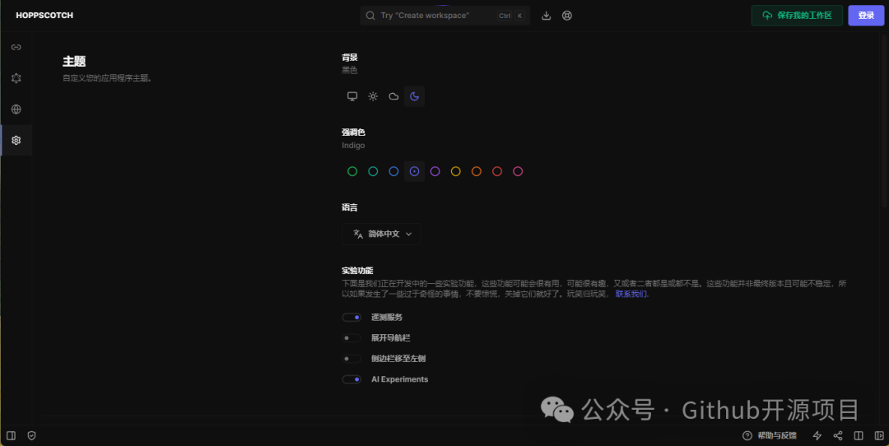Select the orange accent color
The width and height of the screenshot is (889, 446).
pyautogui.click(x=477, y=171)
